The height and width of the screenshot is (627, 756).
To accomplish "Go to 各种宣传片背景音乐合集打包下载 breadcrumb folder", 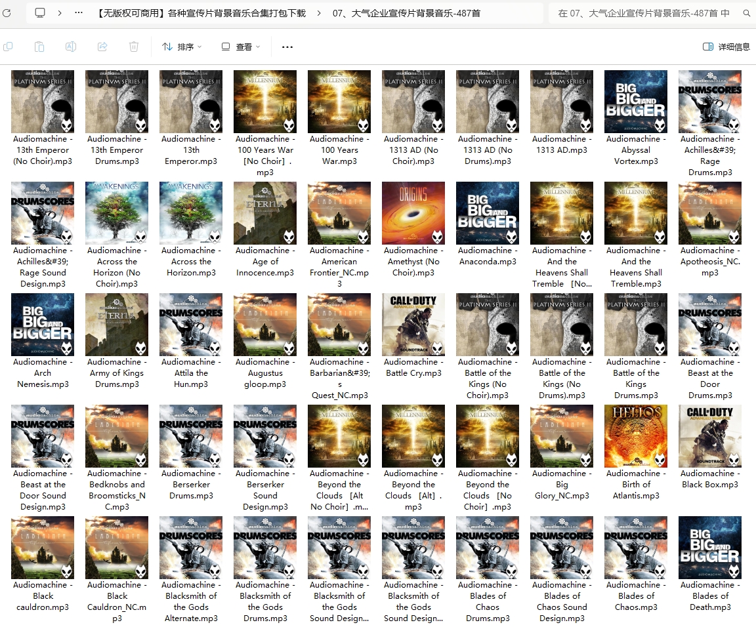I will click(x=200, y=12).
